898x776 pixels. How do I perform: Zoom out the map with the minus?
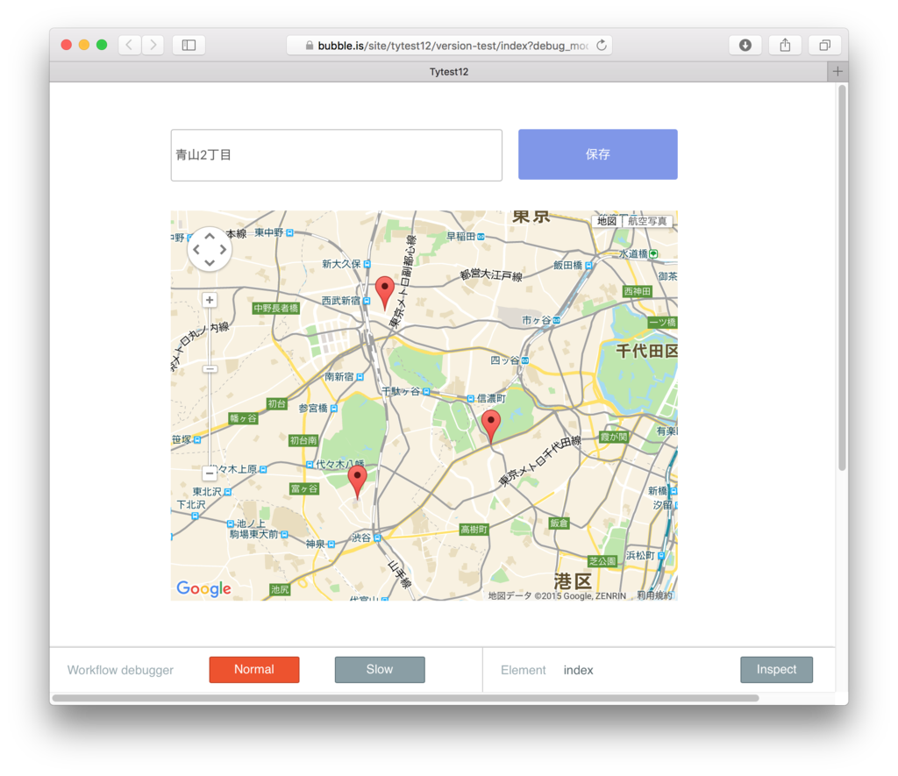tap(210, 473)
